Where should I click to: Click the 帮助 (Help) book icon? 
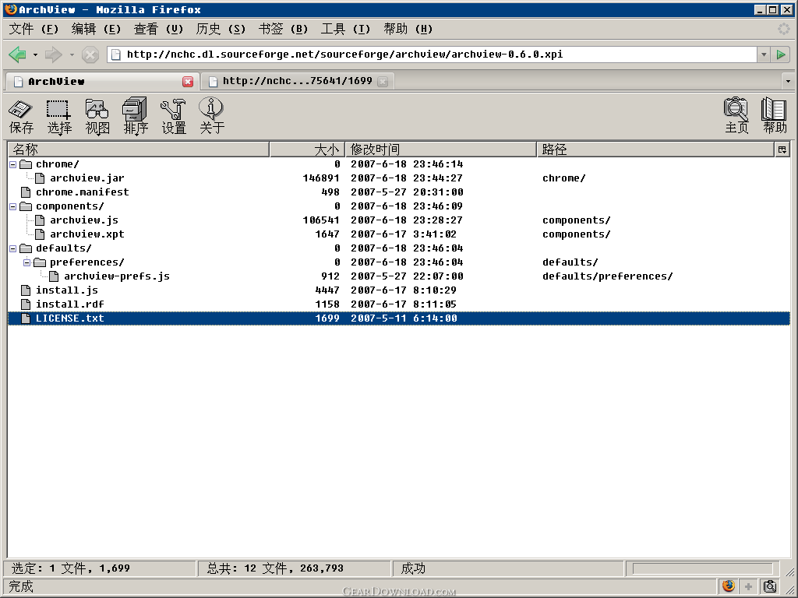[775, 115]
